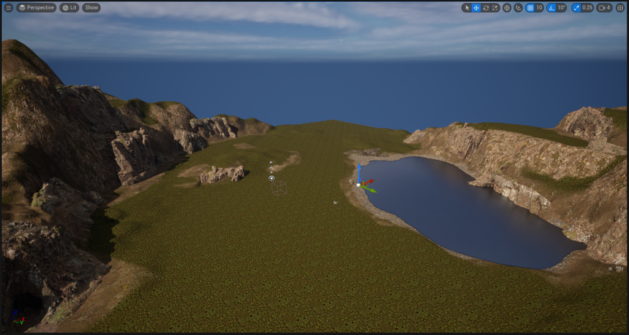Switch to the Rotate transform tool
Image resolution: width=629 pixels, height=335 pixels.
pos(486,8)
